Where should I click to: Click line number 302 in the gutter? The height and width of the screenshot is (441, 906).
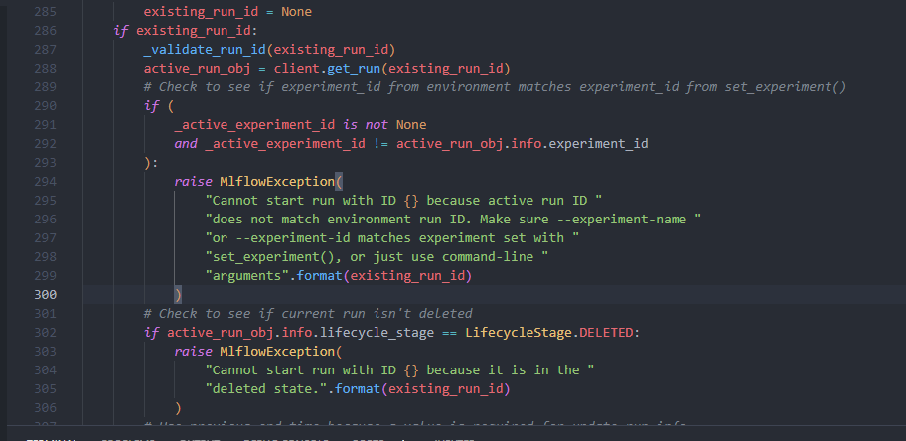coord(45,333)
